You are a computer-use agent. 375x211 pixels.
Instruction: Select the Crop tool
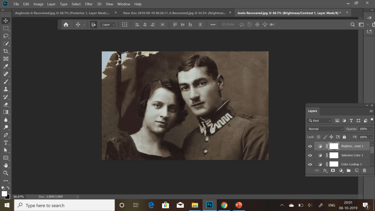(6, 51)
